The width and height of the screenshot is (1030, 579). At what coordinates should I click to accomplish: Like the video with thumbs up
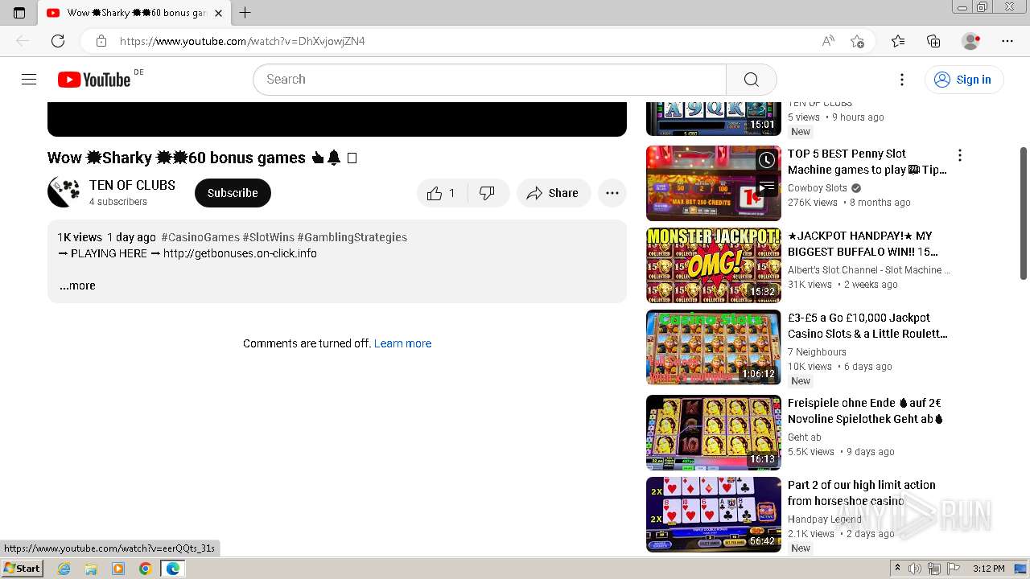click(442, 193)
